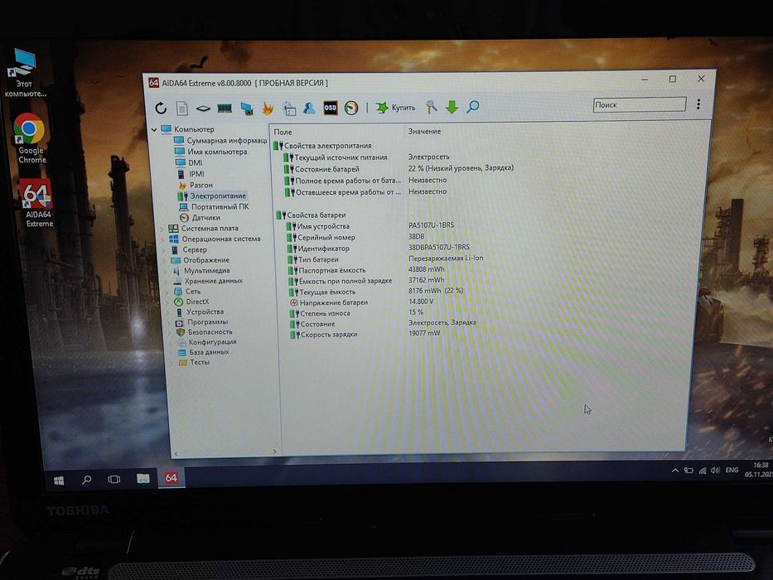Toggle the OSD panel icon
The height and width of the screenshot is (580, 773).
coord(331,108)
